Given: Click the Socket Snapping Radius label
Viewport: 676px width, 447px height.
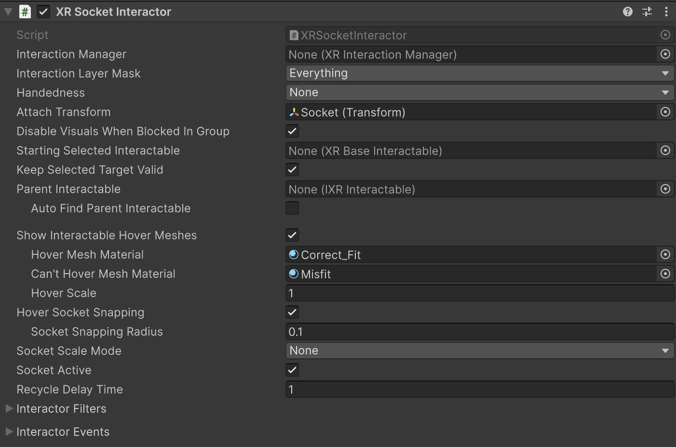Looking at the screenshot, I should point(97,331).
